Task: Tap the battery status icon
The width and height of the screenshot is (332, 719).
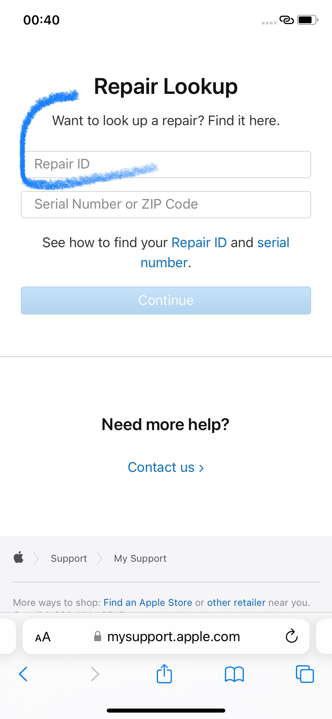Action: pyautogui.click(x=308, y=20)
